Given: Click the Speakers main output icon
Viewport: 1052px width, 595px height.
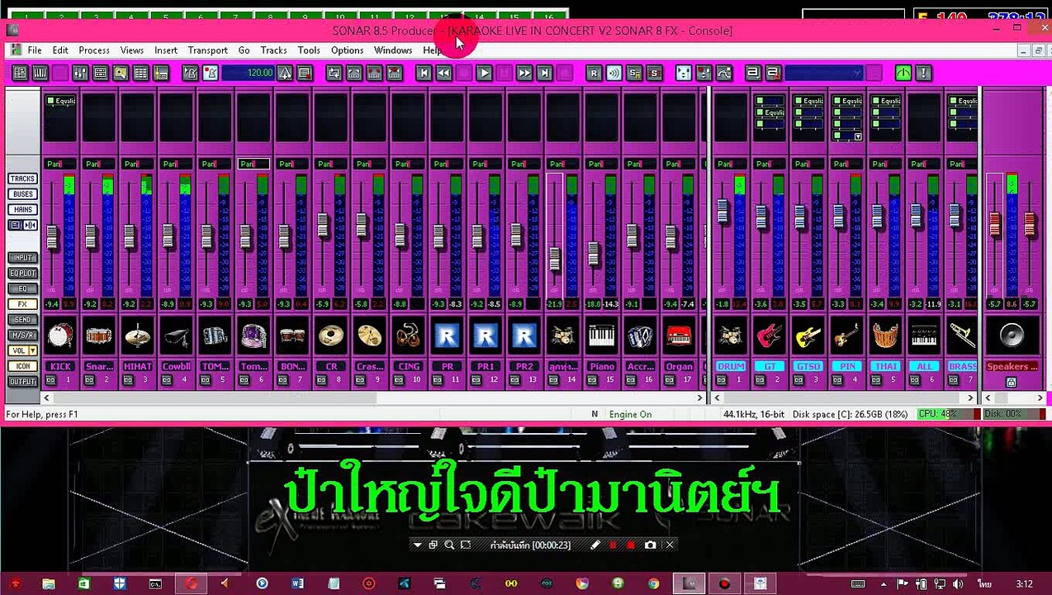Looking at the screenshot, I should [x=1012, y=336].
